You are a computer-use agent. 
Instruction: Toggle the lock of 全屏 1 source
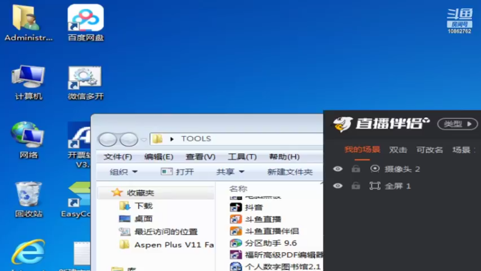coord(356,185)
